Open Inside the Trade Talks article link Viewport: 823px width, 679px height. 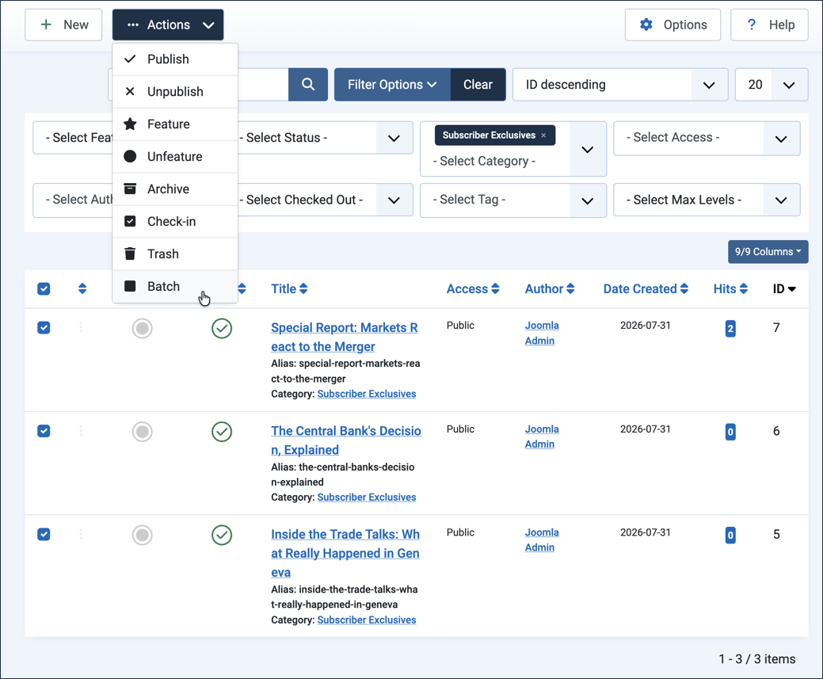pyautogui.click(x=345, y=554)
